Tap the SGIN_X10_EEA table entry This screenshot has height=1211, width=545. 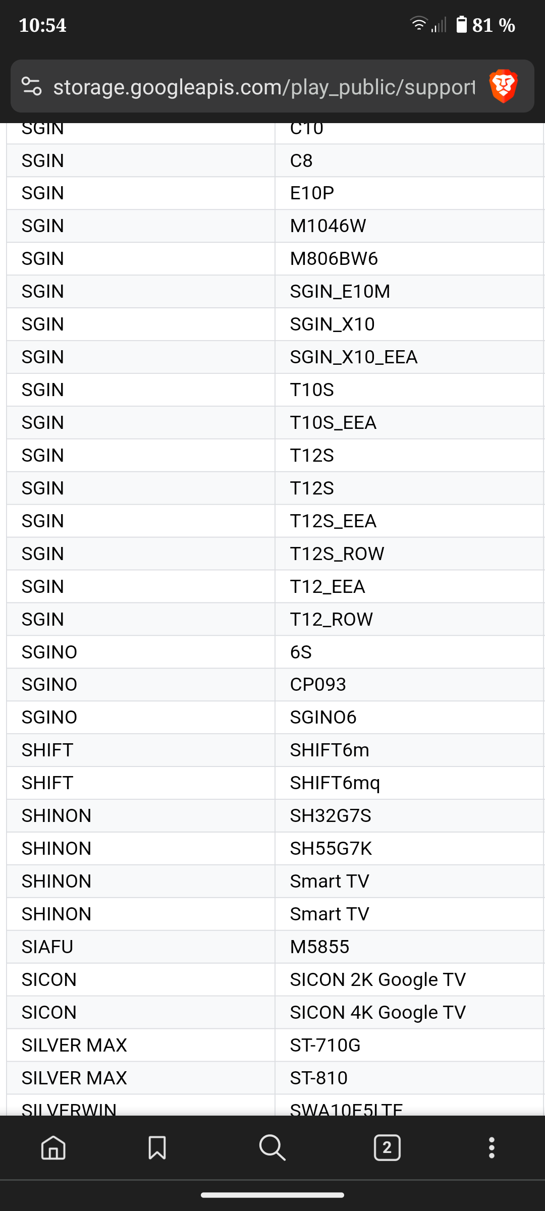pyautogui.click(x=353, y=357)
